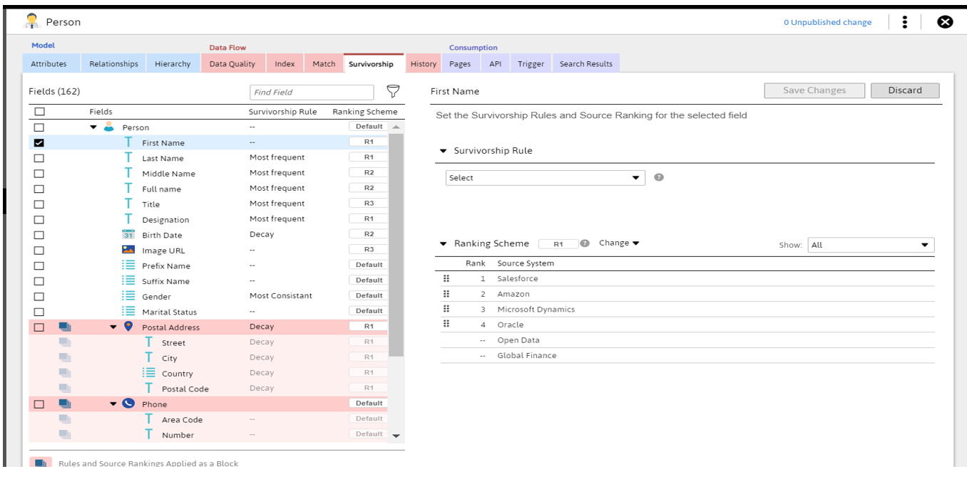Image resolution: width=967 pixels, height=479 pixels.
Task: Go to the Data Quality tab
Action: (x=232, y=63)
